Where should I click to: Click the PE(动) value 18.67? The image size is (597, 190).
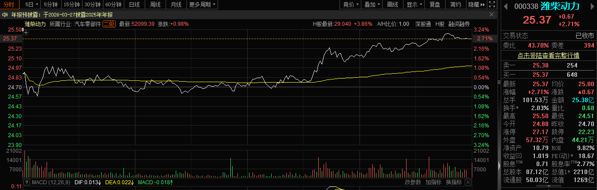point(585,156)
